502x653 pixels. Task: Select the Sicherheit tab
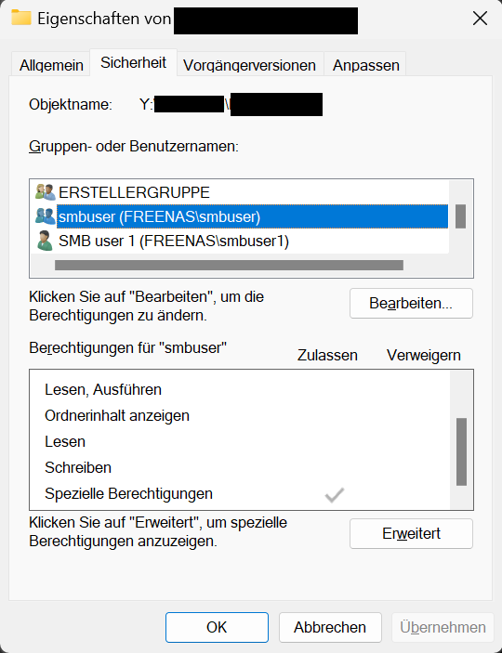(134, 62)
